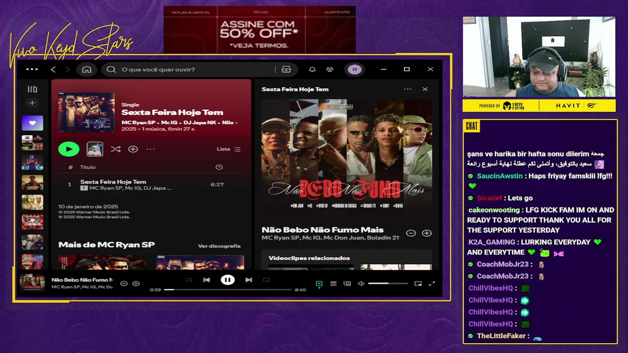Click the now-playing thumbnail in player bar
This screenshot has width=628, height=353.
click(32, 283)
